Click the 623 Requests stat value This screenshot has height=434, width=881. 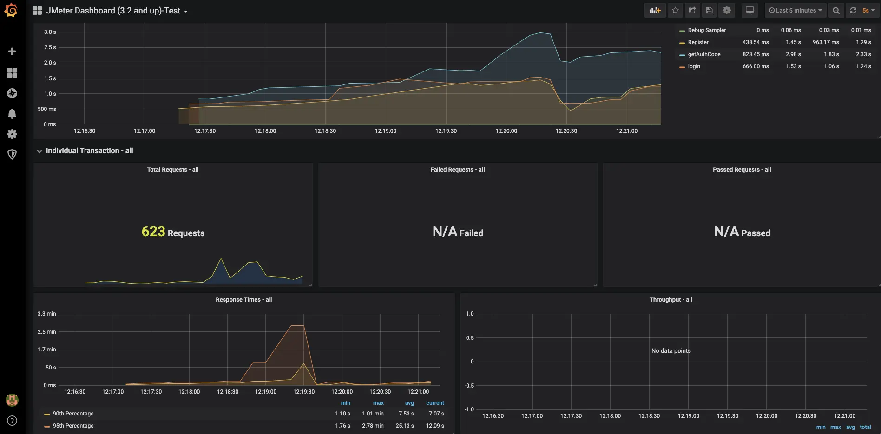173,232
